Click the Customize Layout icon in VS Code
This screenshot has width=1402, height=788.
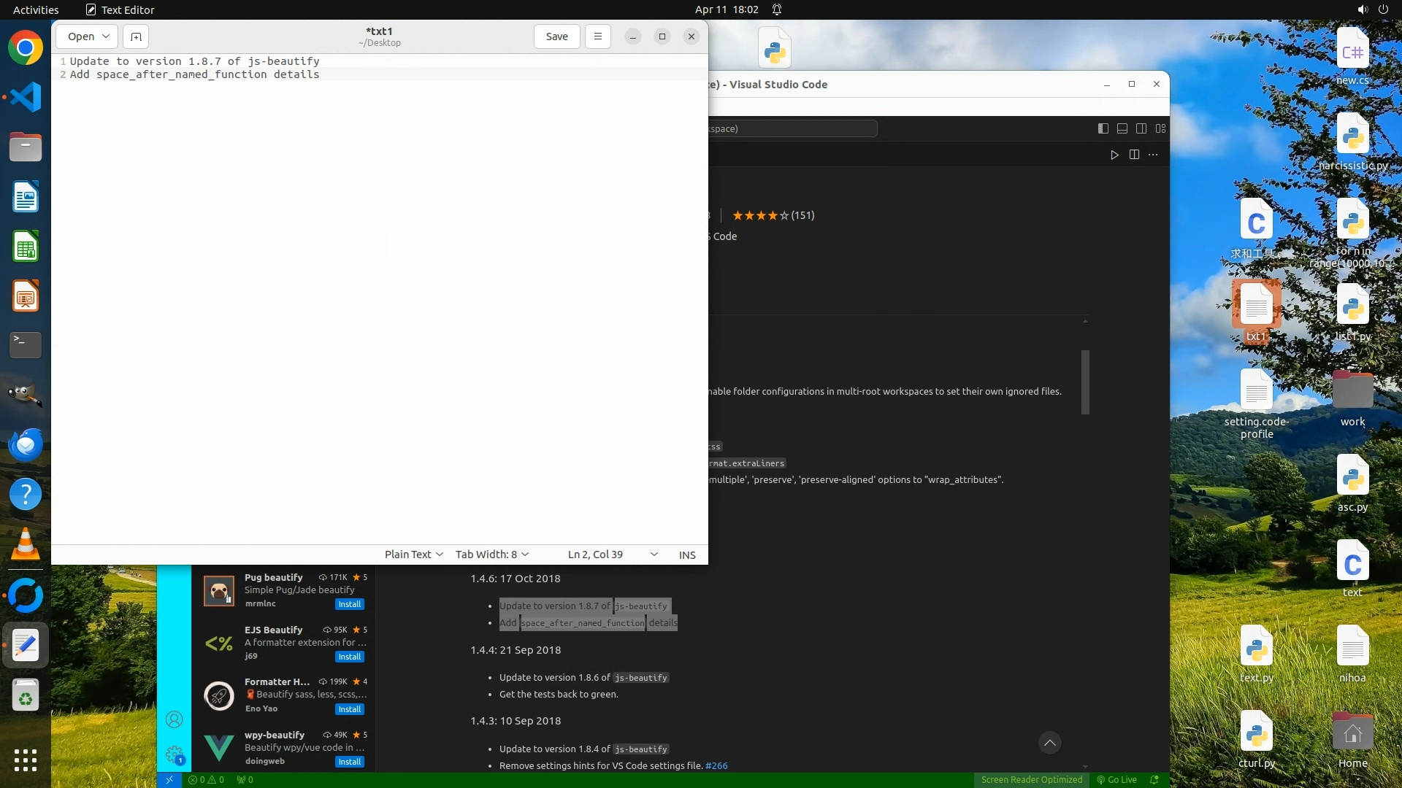(x=1160, y=128)
